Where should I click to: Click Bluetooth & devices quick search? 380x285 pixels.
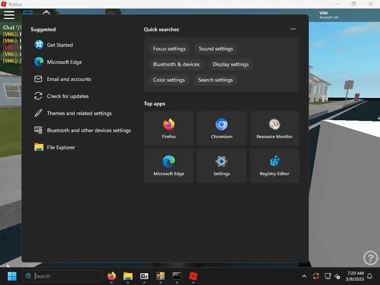(x=176, y=64)
